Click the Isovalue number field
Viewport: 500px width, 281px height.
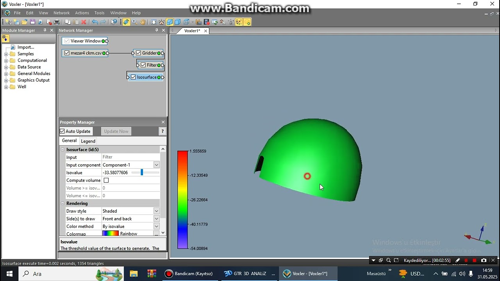click(x=116, y=173)
